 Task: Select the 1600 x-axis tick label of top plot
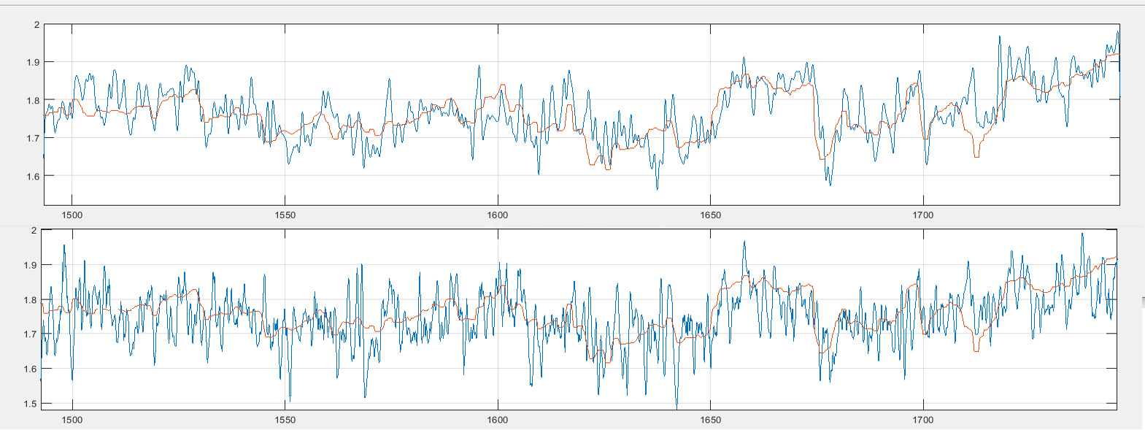tap(498, 215)
